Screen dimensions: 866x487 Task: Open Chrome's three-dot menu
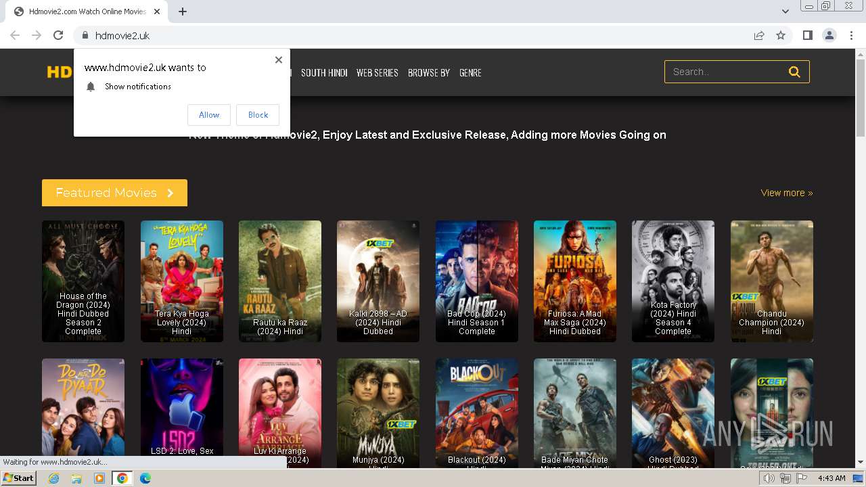coord(851,35)
